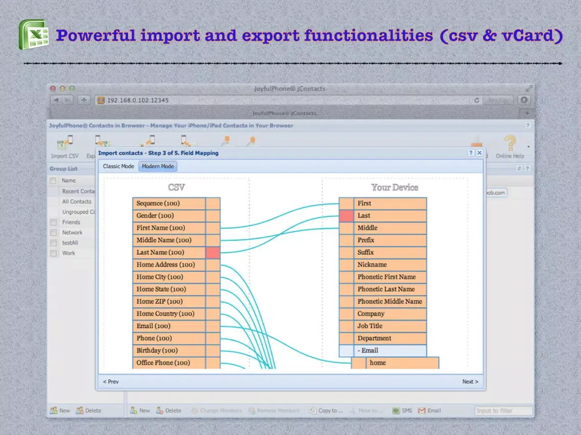Click the connector square on Sequence (100)
Image resolution: width=581 pixels, height=435 pixels.
coord(213,203)
